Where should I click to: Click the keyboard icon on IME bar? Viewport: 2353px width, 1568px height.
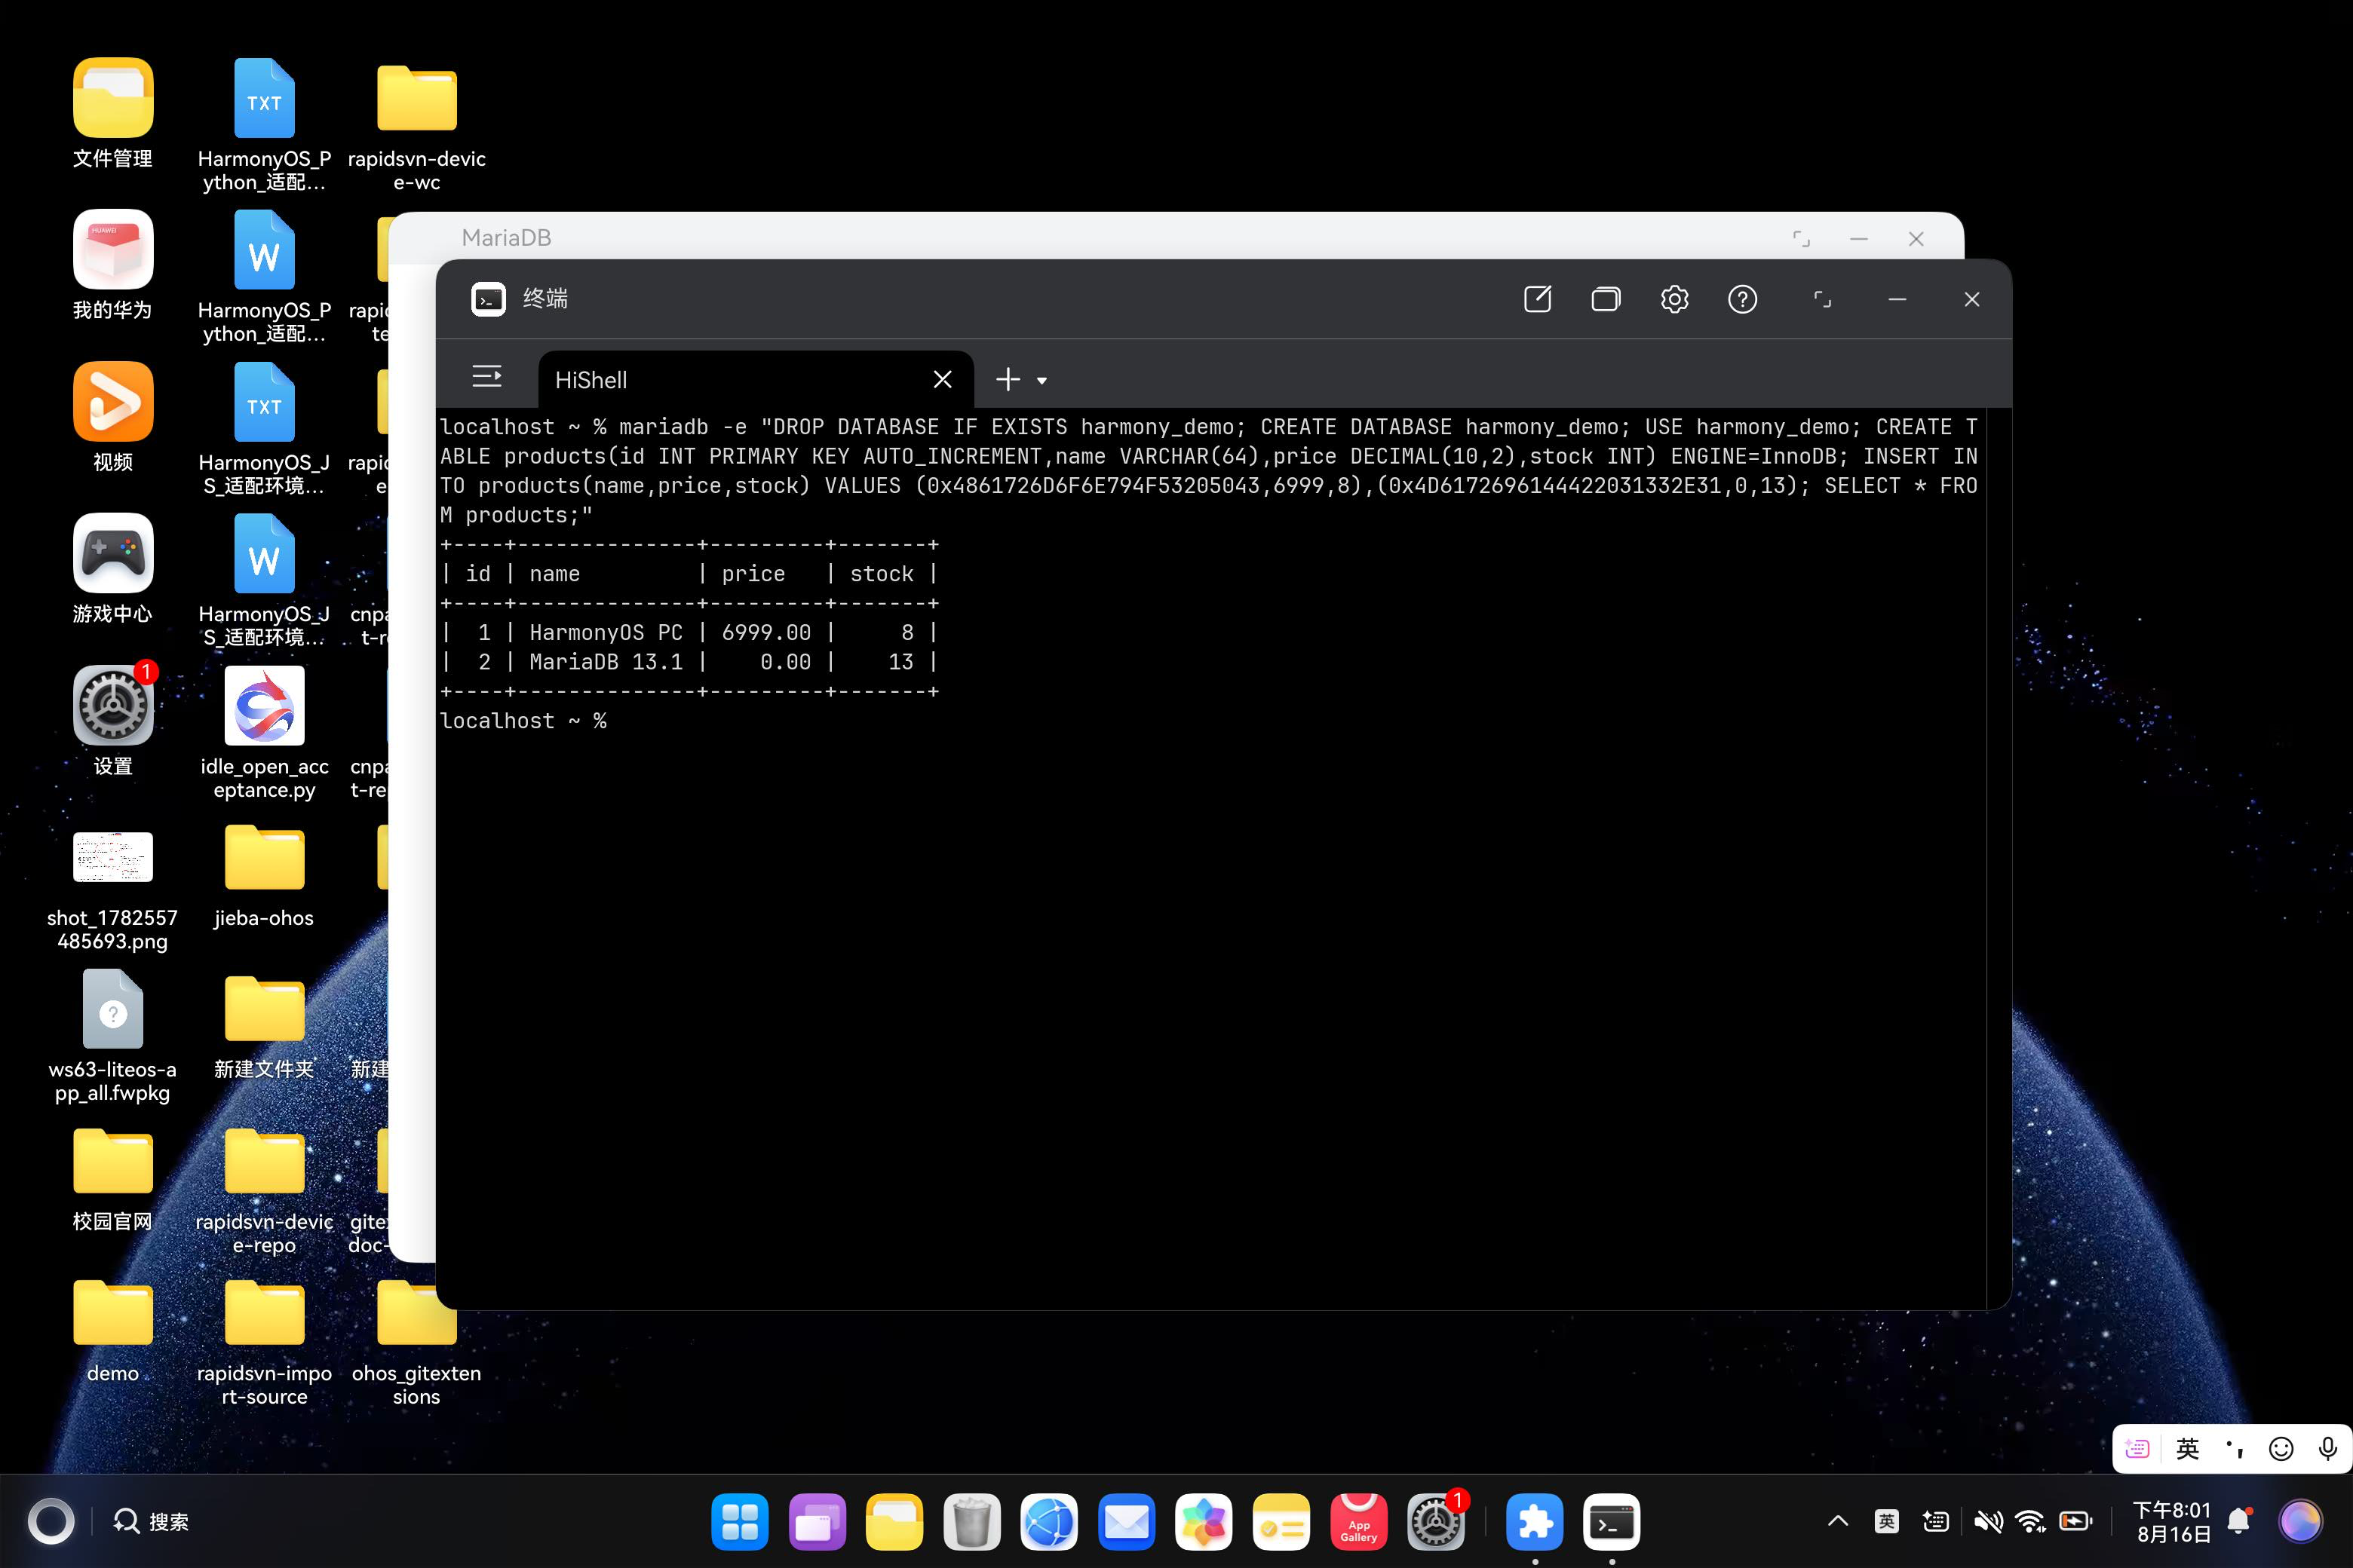(2137, 1449)
